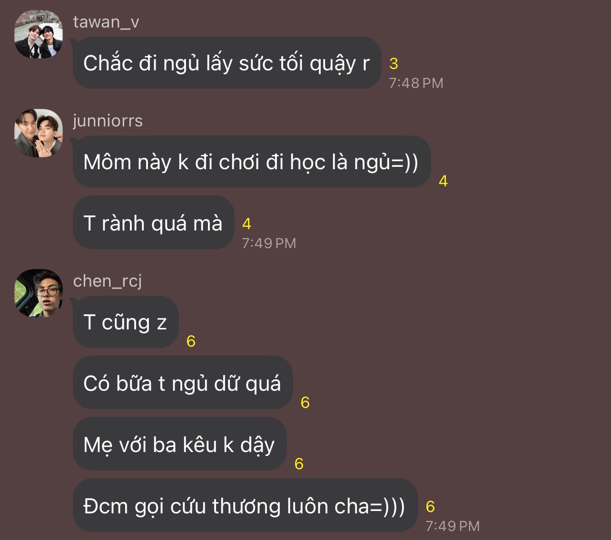This screenshot has height=540, width=611.
Task: Open chen_rcj's profile picture
Action: [39, 293]
